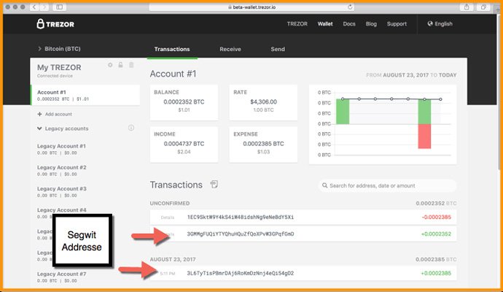Select Legacy Account #3

[x=61, y=191]
